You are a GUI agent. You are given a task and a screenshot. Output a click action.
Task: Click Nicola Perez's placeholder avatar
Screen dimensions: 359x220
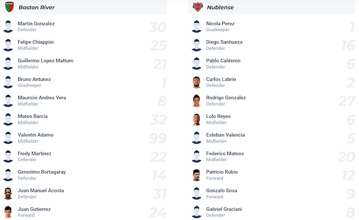(197, 27)
